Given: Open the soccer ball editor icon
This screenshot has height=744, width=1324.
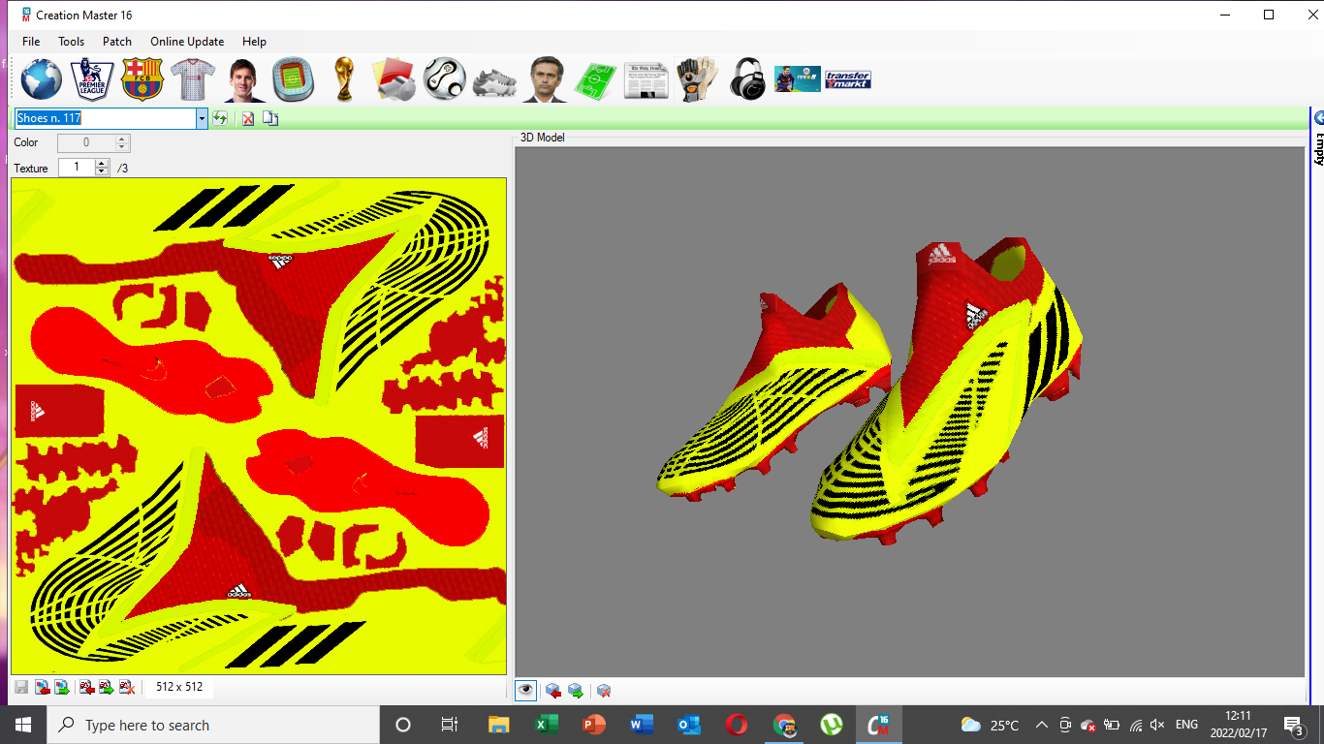Looking at the screenshot, I should point(445,79).
